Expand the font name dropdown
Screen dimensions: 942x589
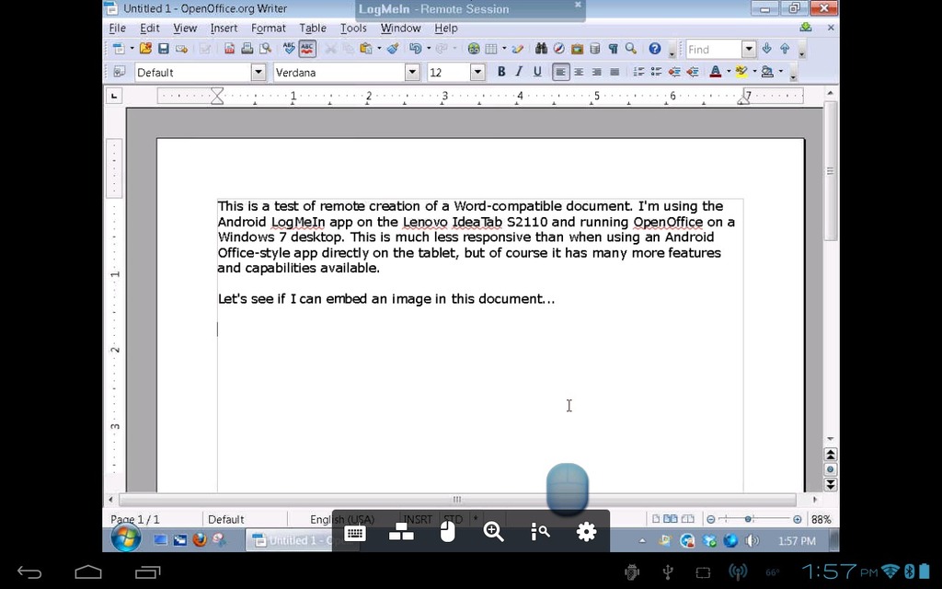click(412, 72)
